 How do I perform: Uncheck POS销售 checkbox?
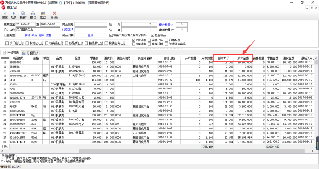pos(134,40)
